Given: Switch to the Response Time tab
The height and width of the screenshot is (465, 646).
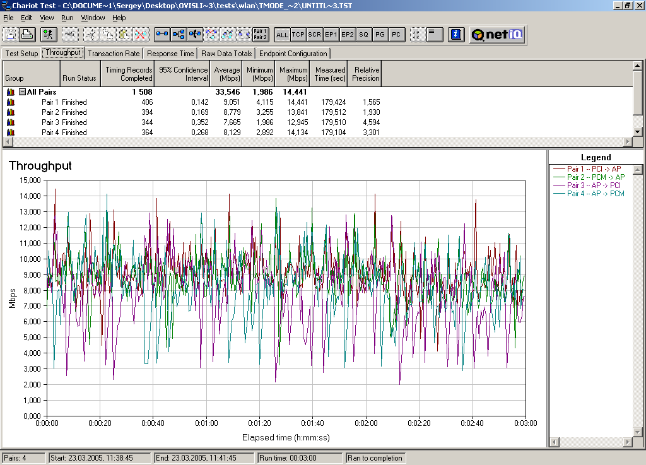Looking at the screenshot, I should (170, 54).
